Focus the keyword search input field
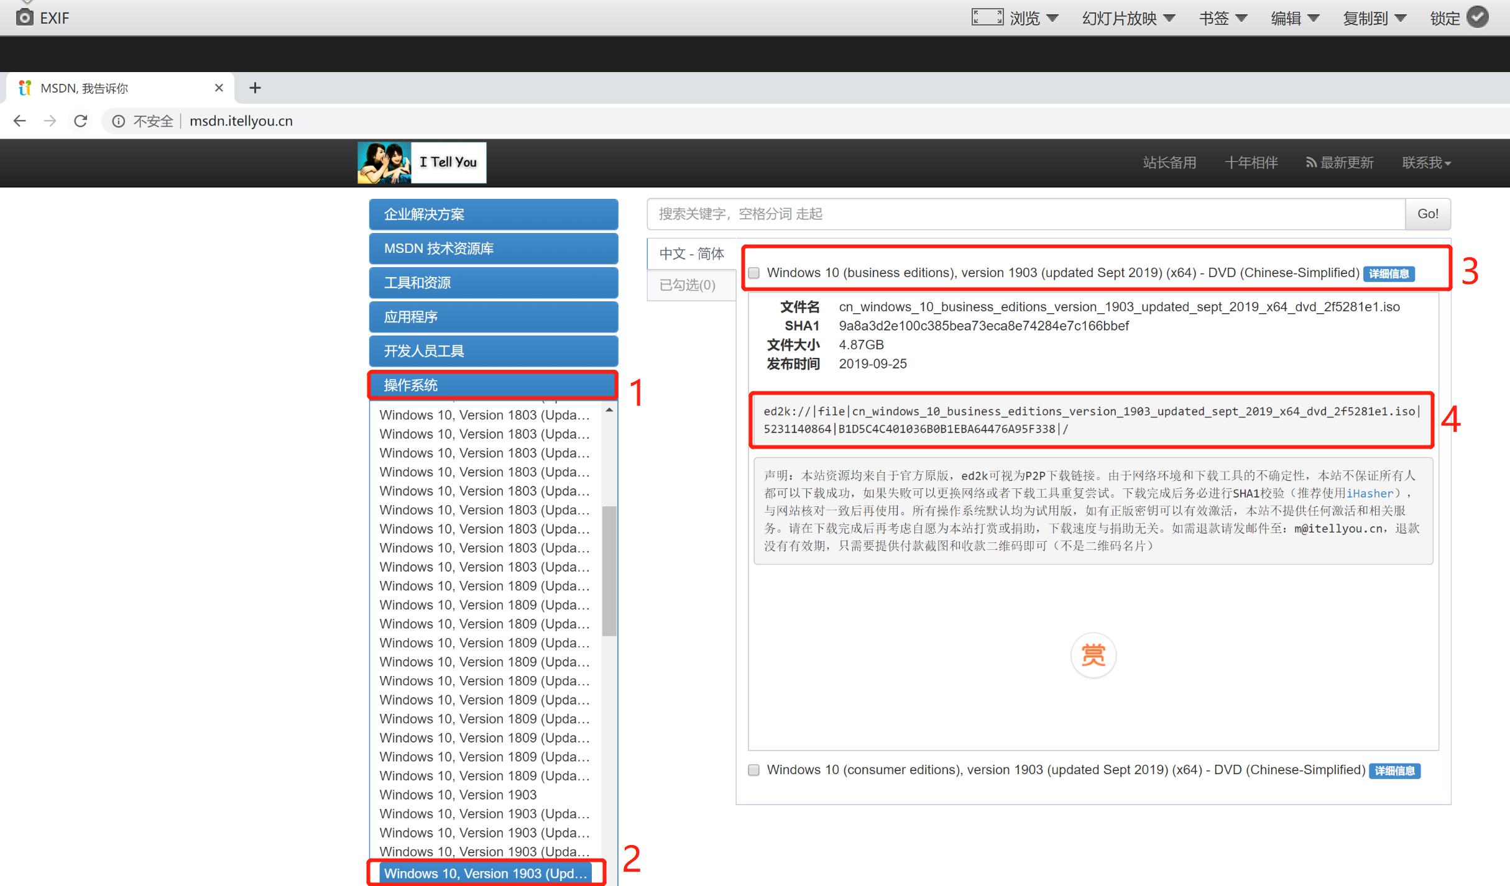Viewport: 1510px width, 886px height. point(1026,214)
